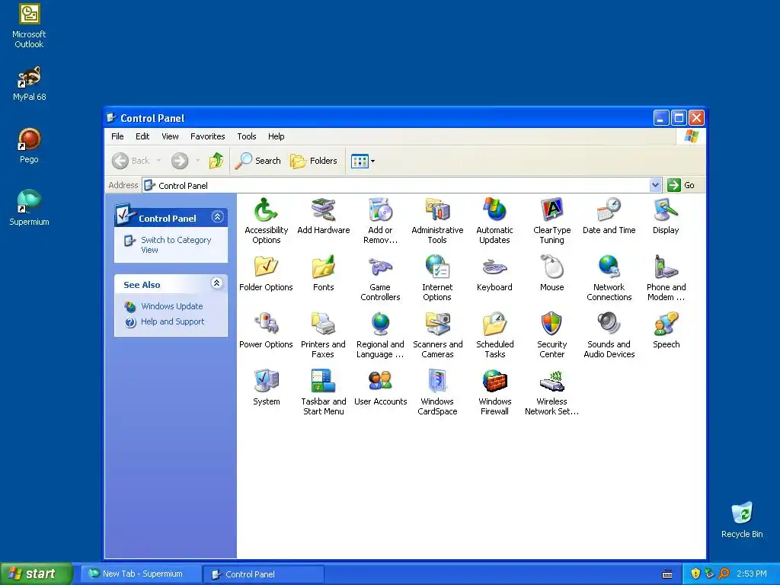
Task: Select the Keyboard icon
Action: (494, 273)
